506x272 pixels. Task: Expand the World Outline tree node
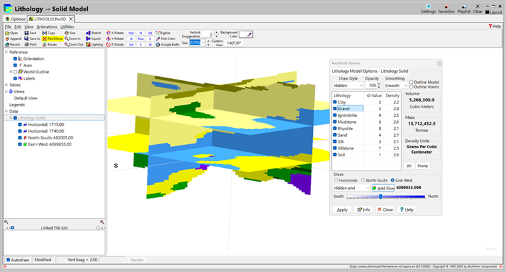pos(11,72)
